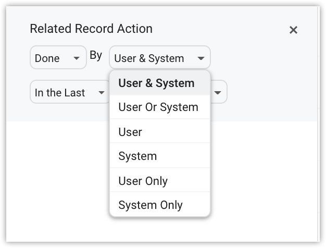
Task: Collapse the User & System combo box
Action: (x=160, y=57)
